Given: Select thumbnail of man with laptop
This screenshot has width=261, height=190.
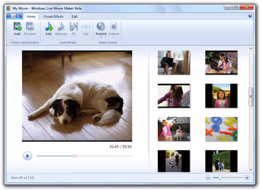Looking at the screenshot, I should point(174,63).
